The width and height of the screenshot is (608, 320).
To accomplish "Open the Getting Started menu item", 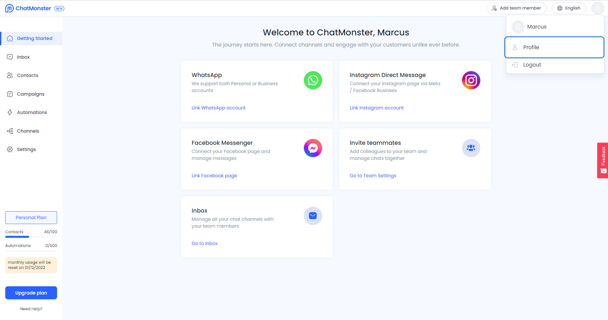I will [x=31, y=38].
